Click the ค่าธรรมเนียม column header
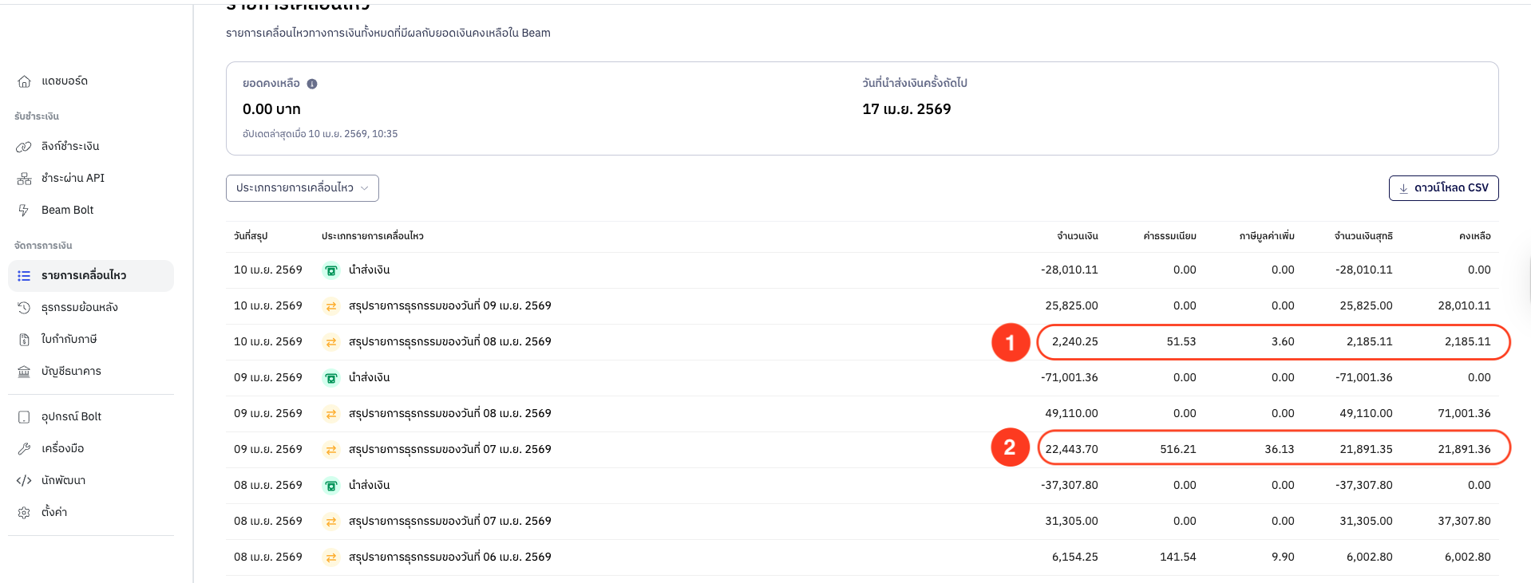Image resolution: width=1531 pixels, height=583 pixels. point(1169,236)
